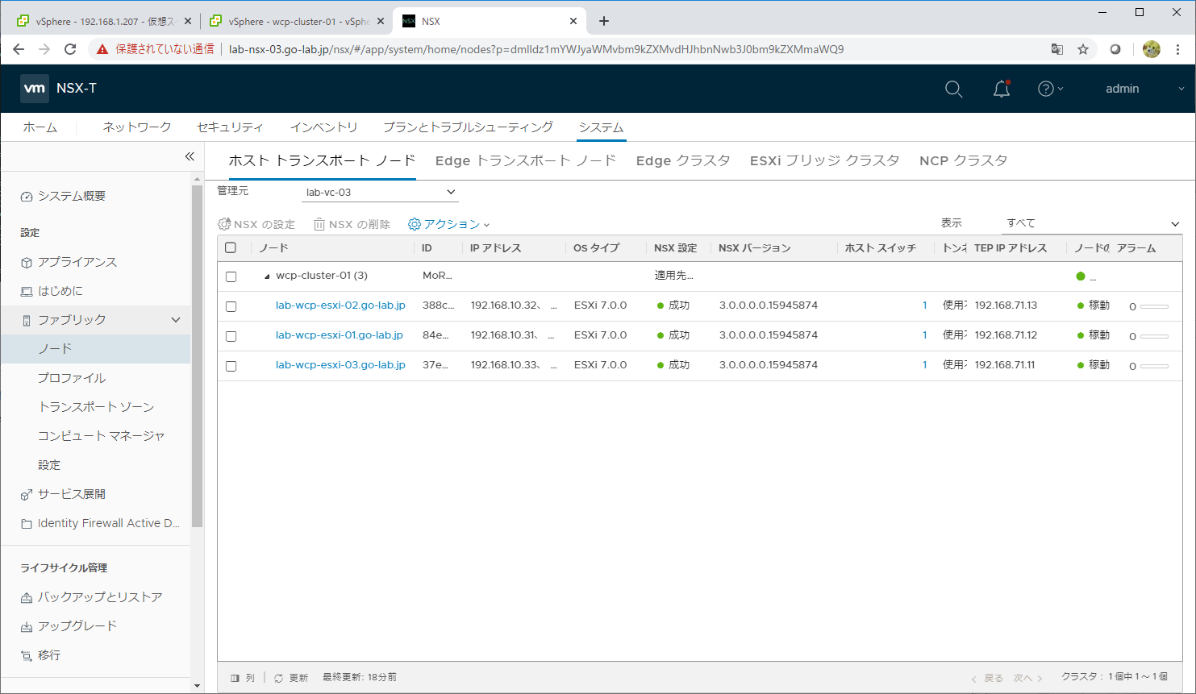
Task: Click the バックアップとリストア icon
Action: coord(27,598)
